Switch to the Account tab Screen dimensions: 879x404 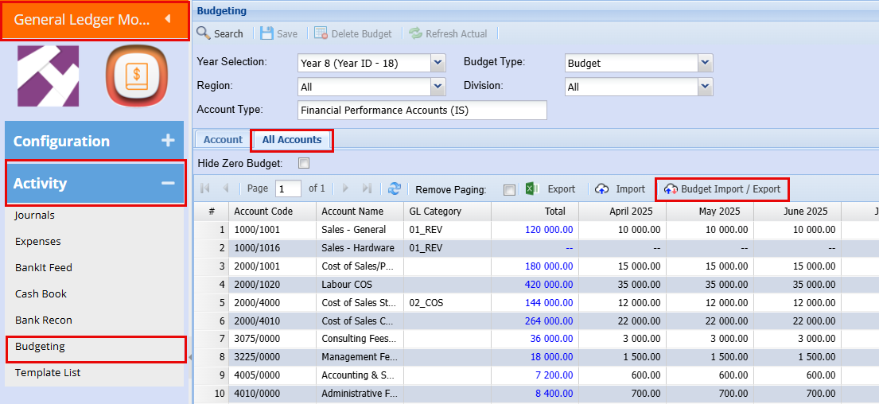(x=223, y=140)
